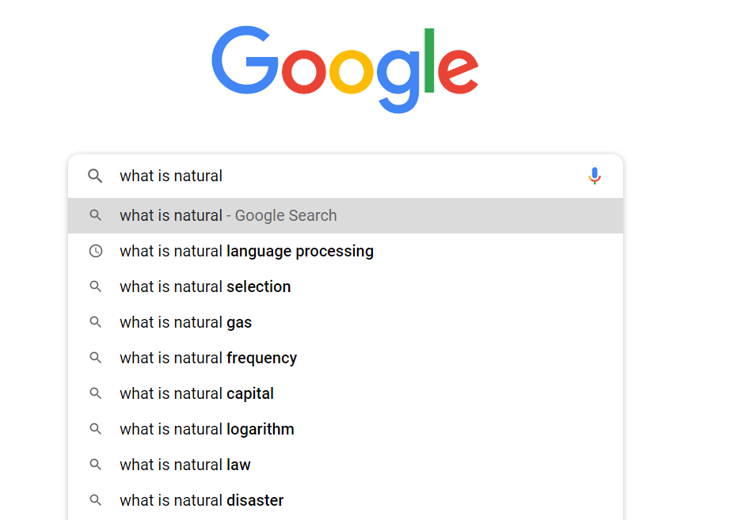Viewport: 734px width, 520px height.
Task: Choose 'what is natural law' suggestion
Action: point(345,465)
